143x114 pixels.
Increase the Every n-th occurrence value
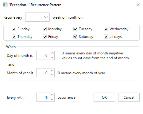(52, 95)
